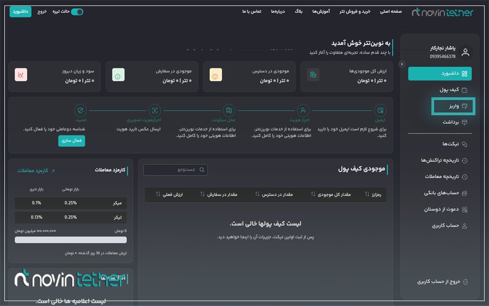Open the درباره‌ما menu item
Screen dimensions: 489x306
point(278,11)
